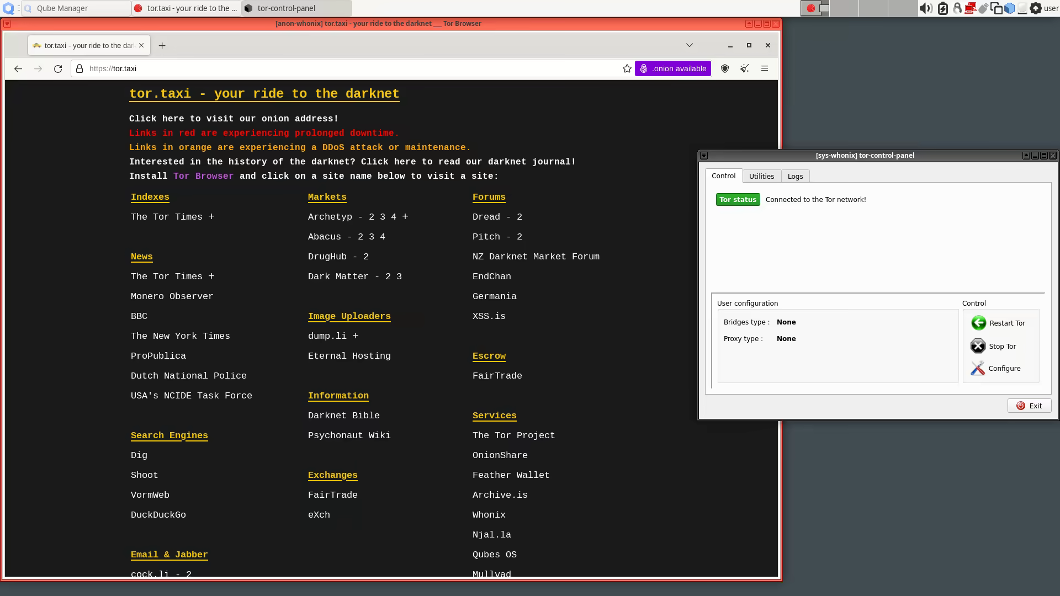
Task: Click the tor.taxi page title heading link
Action: pos(264,94)
